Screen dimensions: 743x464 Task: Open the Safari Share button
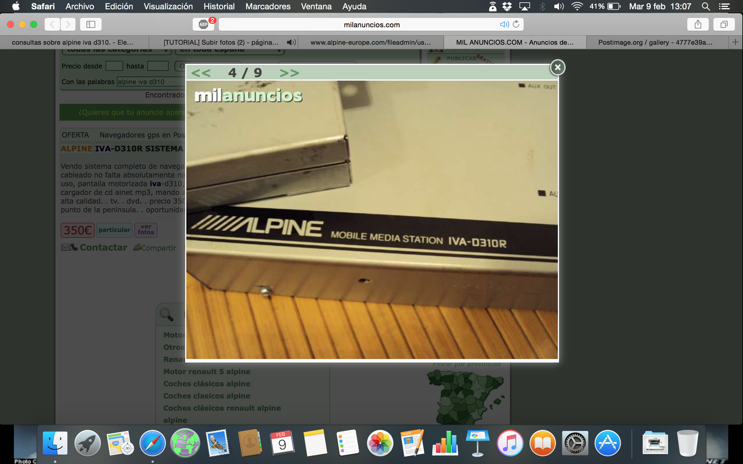[x=698, y=24]
